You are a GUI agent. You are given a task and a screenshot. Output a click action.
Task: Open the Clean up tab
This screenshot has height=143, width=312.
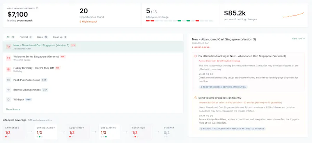pos(60,37)
